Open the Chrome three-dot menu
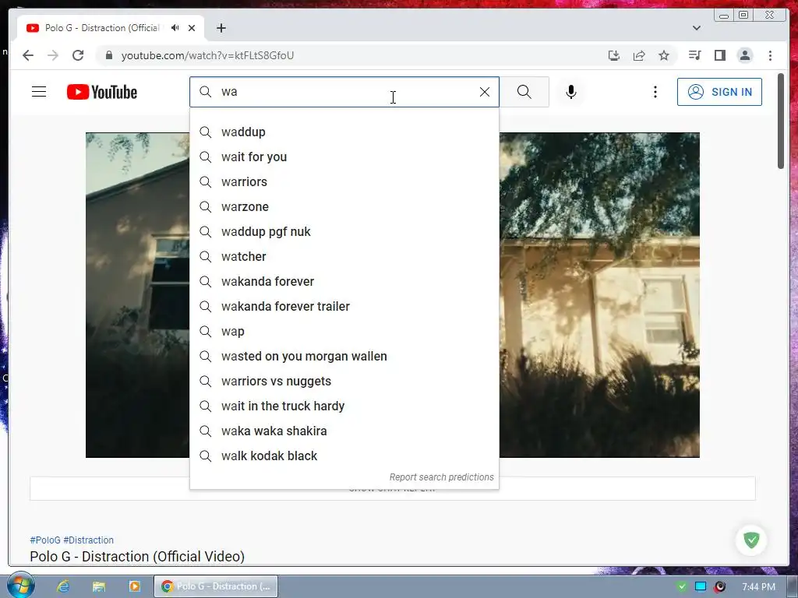The height and width of the screenshot is (598, 798). pyautogui.click(x=770, y=55)
